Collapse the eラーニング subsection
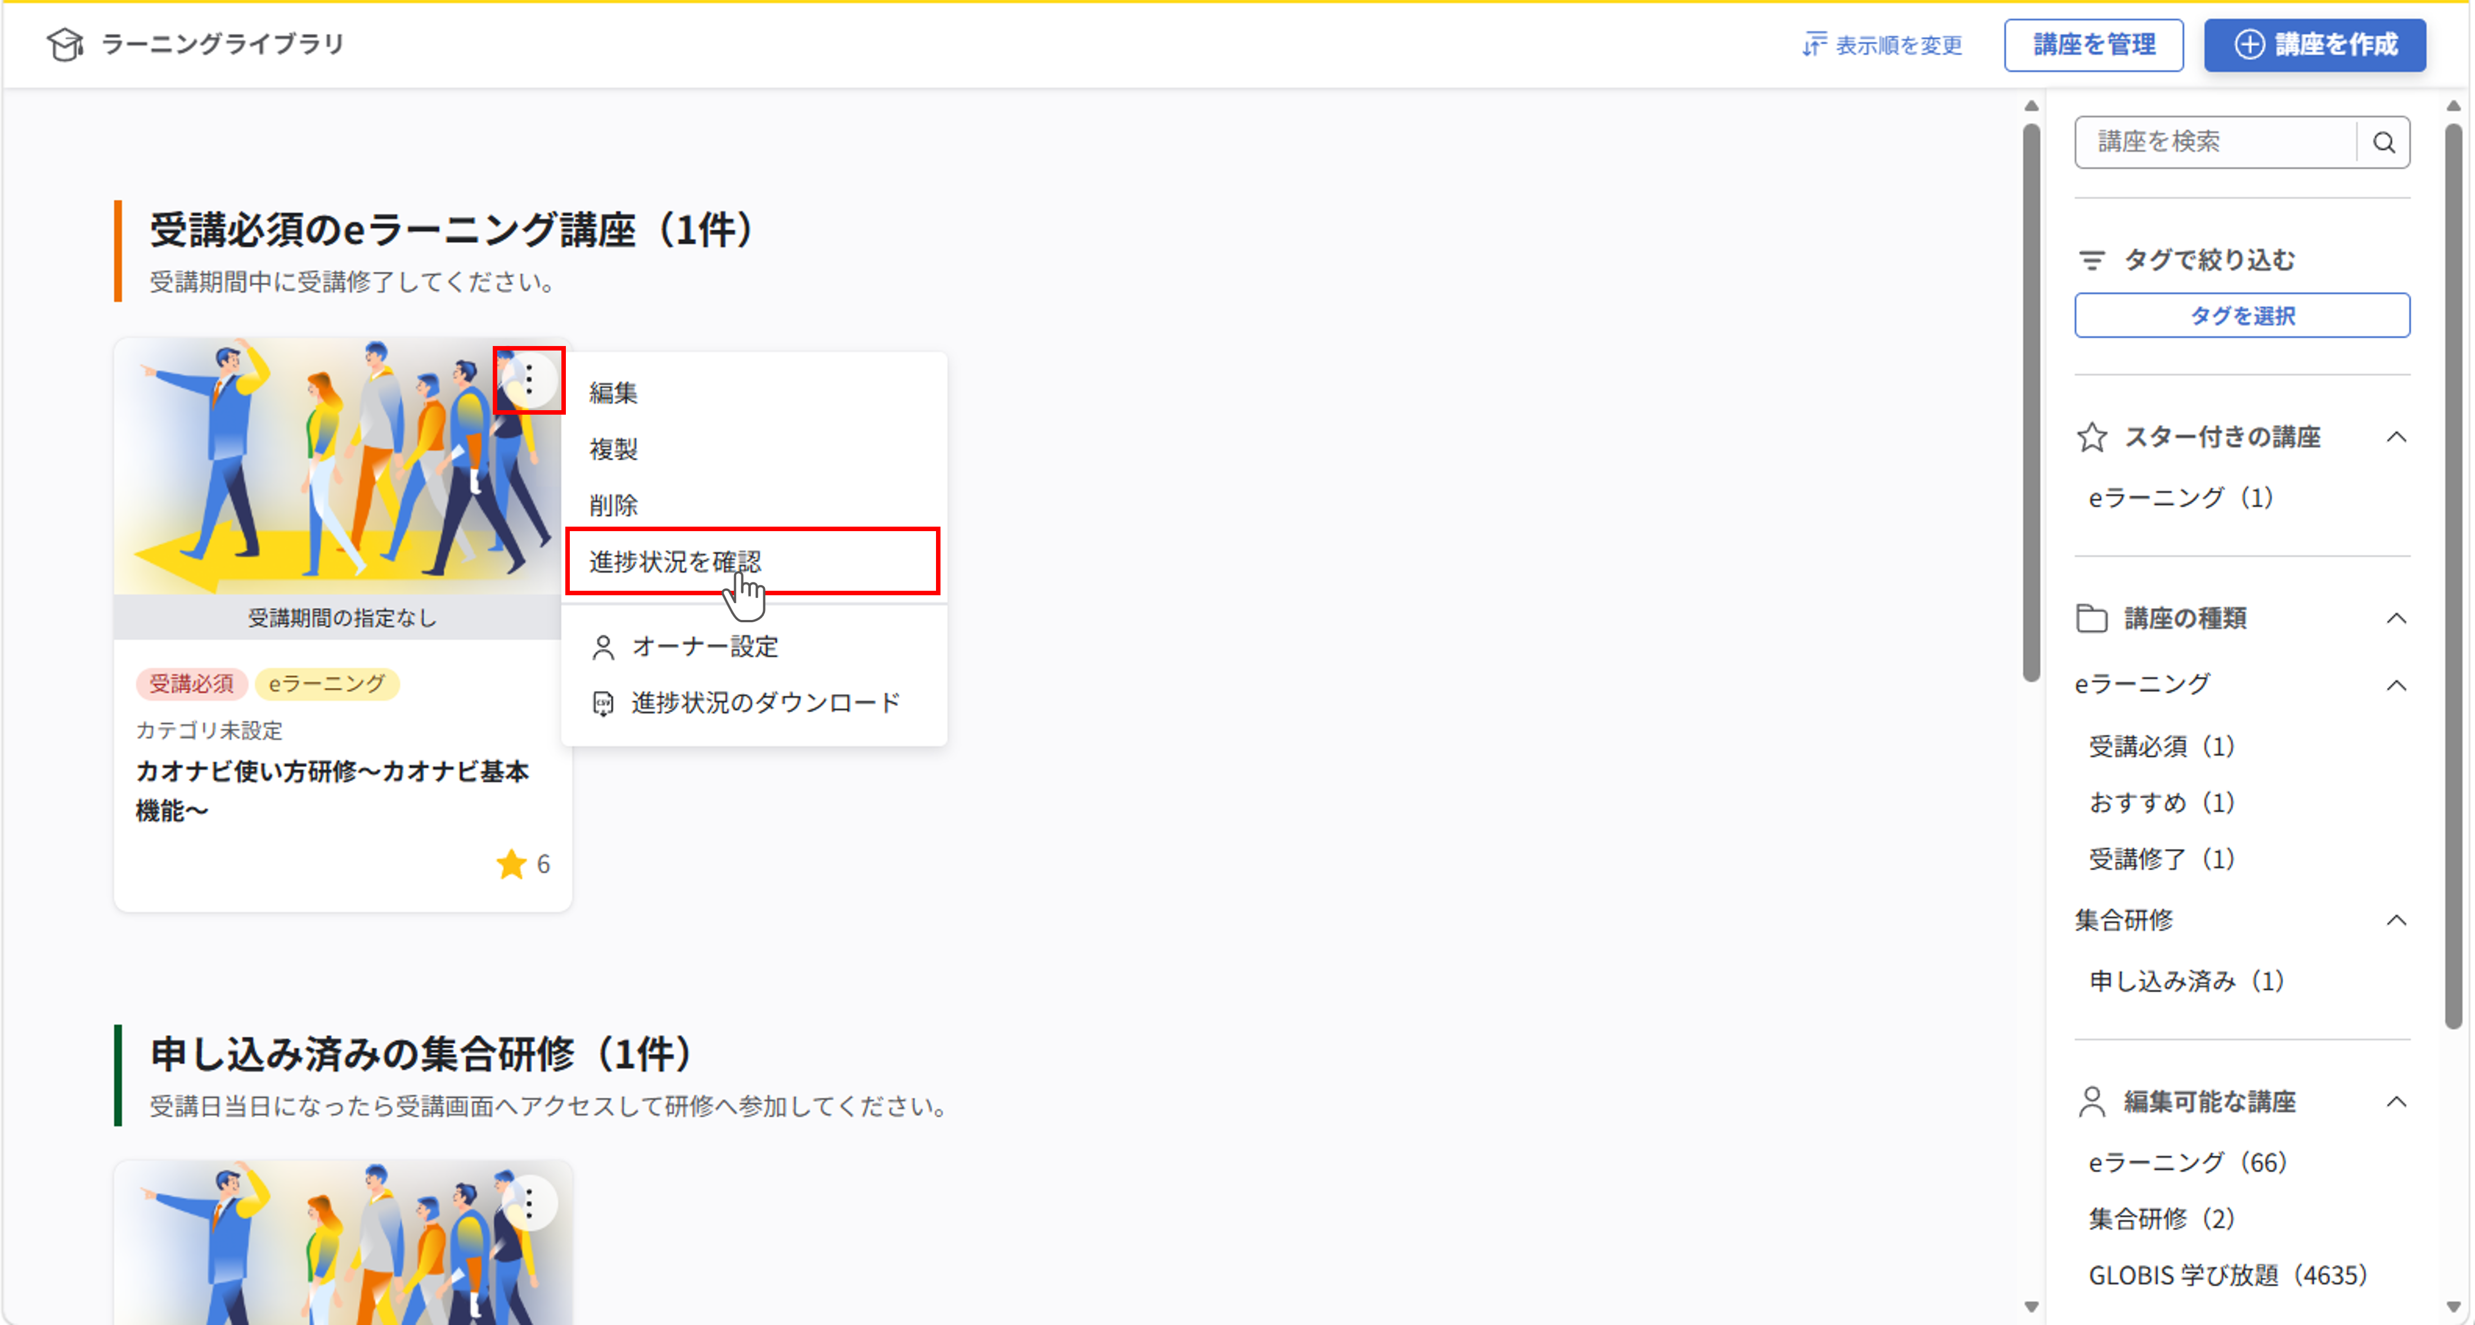The width and height of the screenshot is (2475, 1325). pyautogui.click(x=2396, y=685)
